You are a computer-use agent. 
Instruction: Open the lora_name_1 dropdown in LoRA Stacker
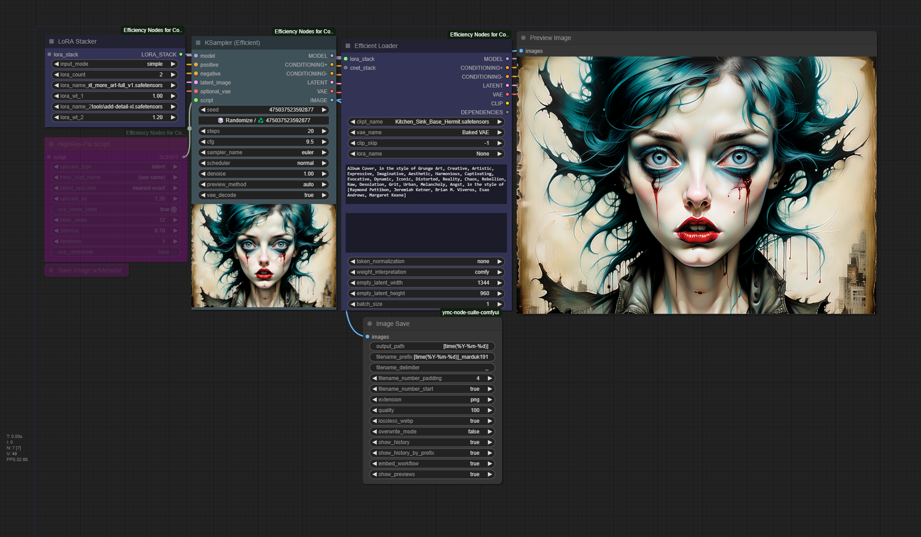(115, 85)
